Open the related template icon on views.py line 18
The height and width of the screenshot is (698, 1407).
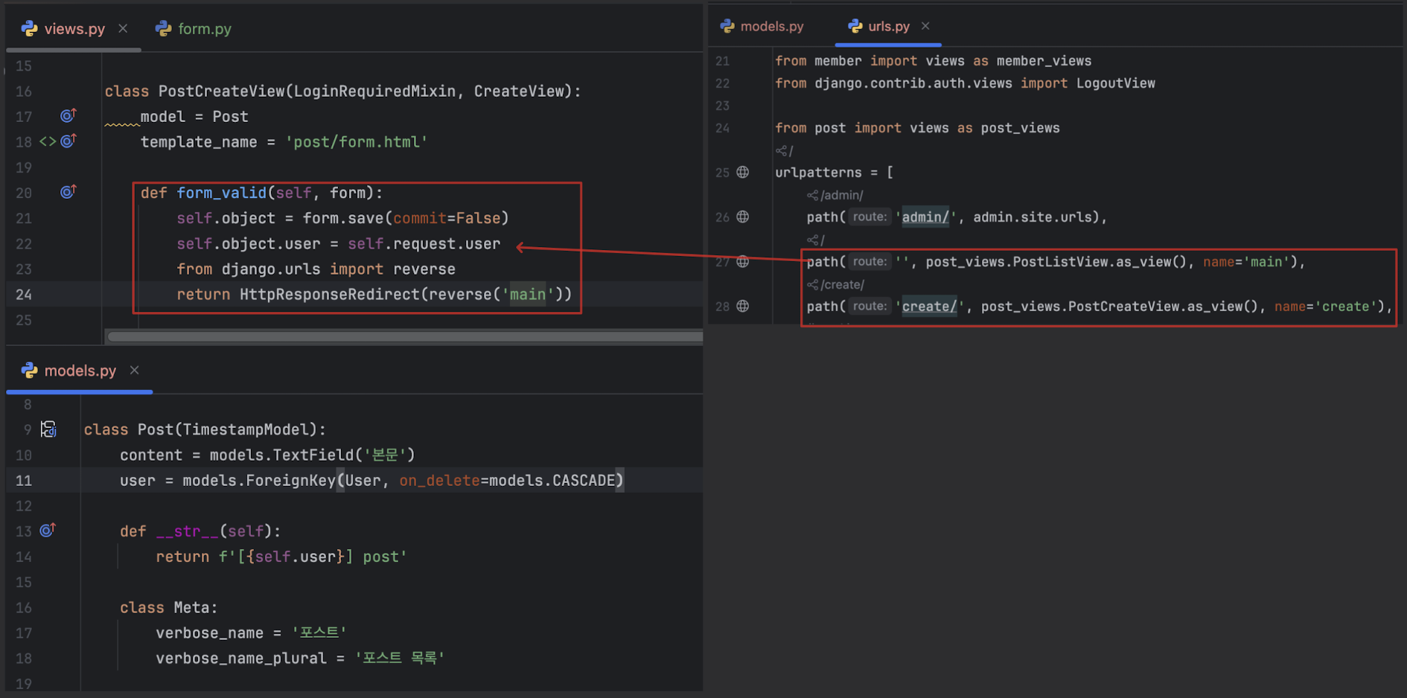pyautogui.click(x=48, y=141)
